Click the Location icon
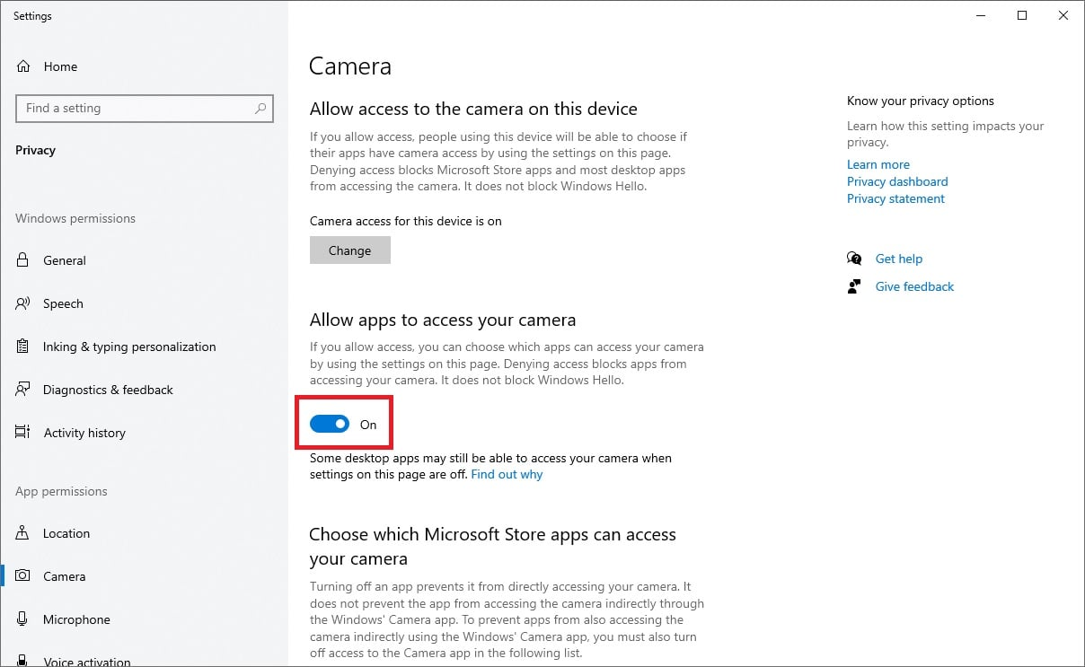The image size is (1085, 667). [23, 533]
